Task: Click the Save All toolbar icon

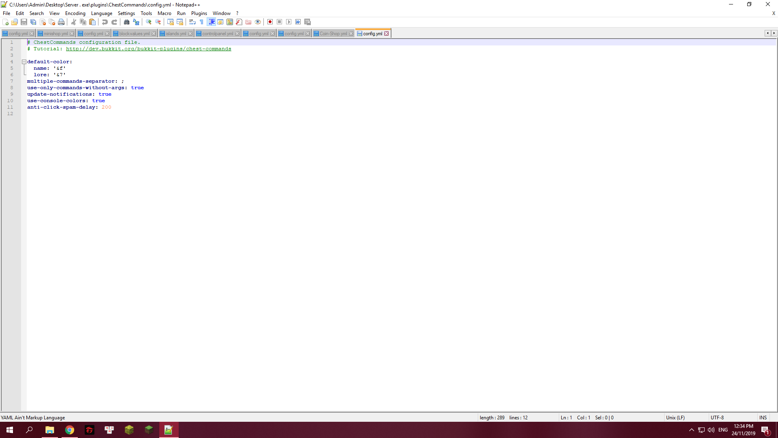Action: pos(33,22)
